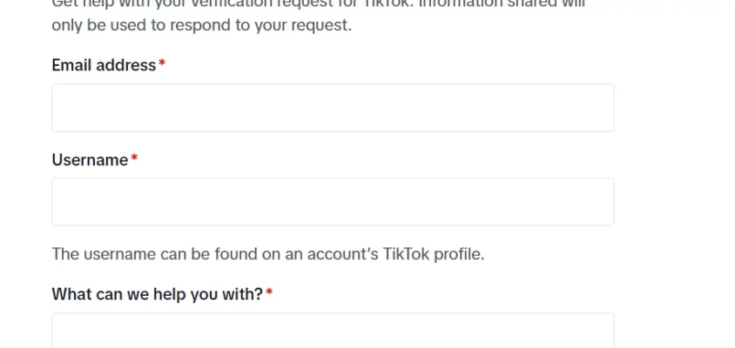Viewport: 735px width, 348px height.
Task: Click the word "request" in the intro paragraph
Action: (x=324, y=25)
